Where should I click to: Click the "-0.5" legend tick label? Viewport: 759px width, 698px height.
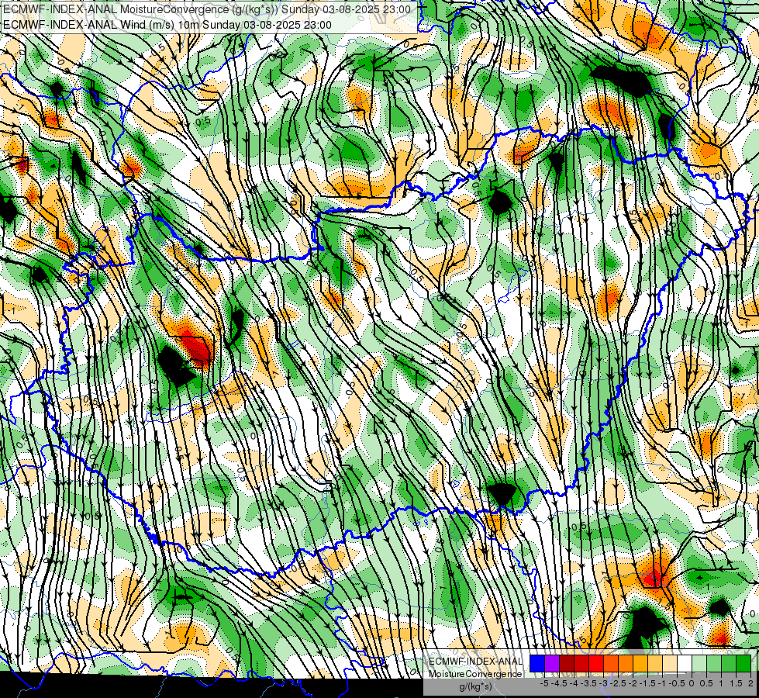pyautogui.click(x=677, y=683)
